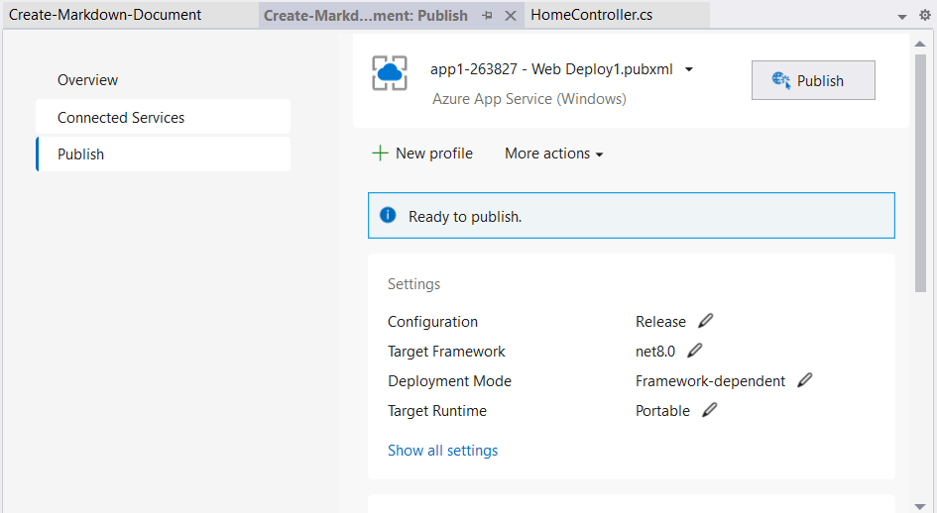The width and height of the screenshot is (937, 513).
Task: Click the scrollbar up arrow
Action: 920,44
